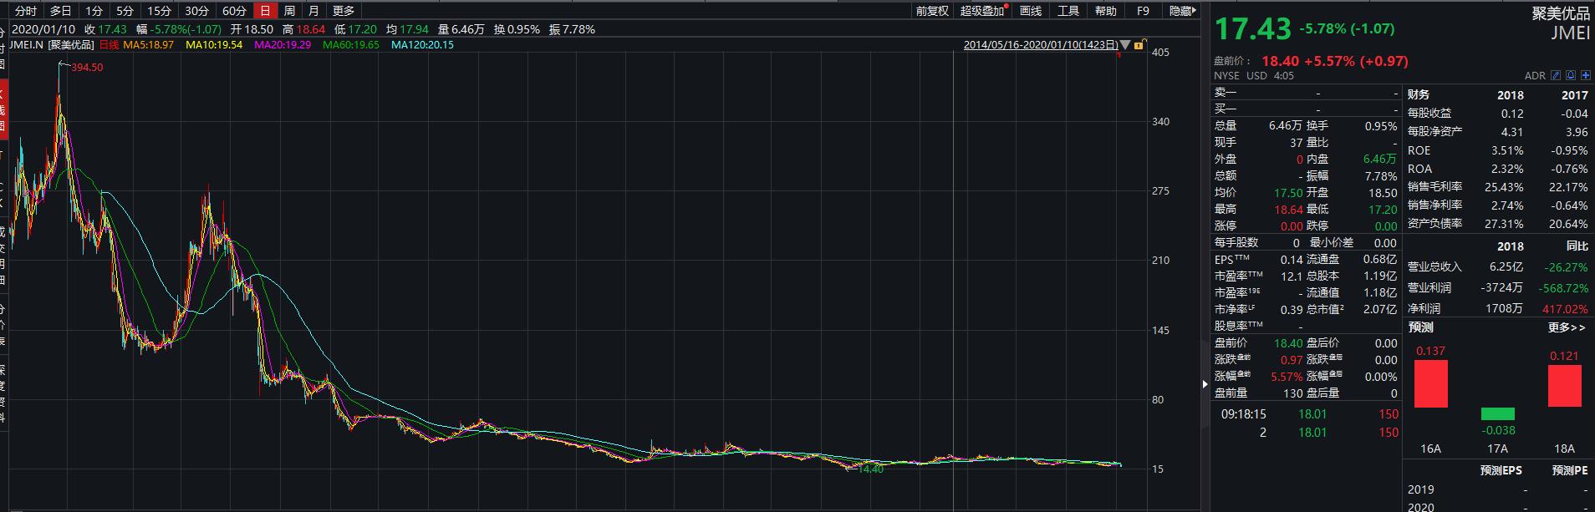Viewport: 1595px width, 512px height.
Task: Click the 销售毛利率 row label
Action: [1434, 186]
